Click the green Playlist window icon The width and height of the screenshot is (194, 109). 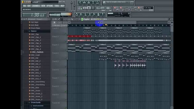pyautogui.click(x=82, y=19)
